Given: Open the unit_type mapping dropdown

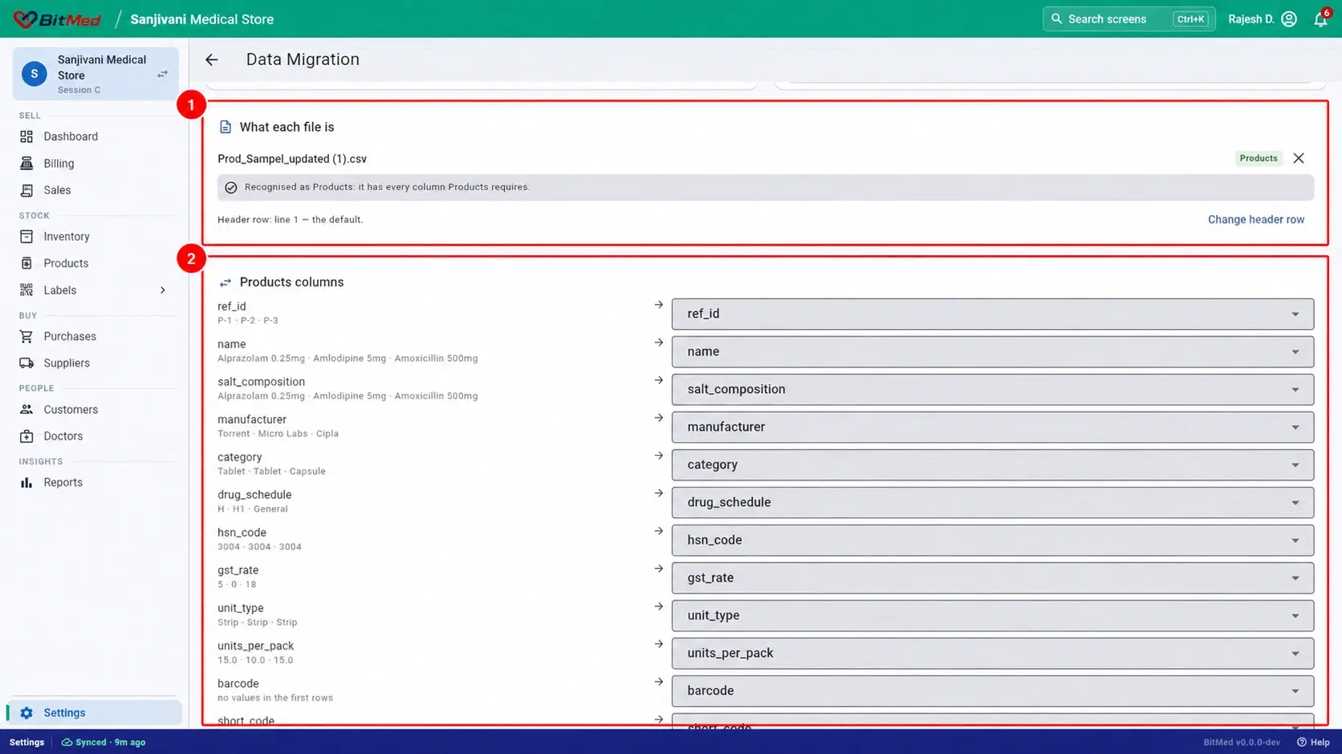Looking at the screenshot, I should point(992,615).
